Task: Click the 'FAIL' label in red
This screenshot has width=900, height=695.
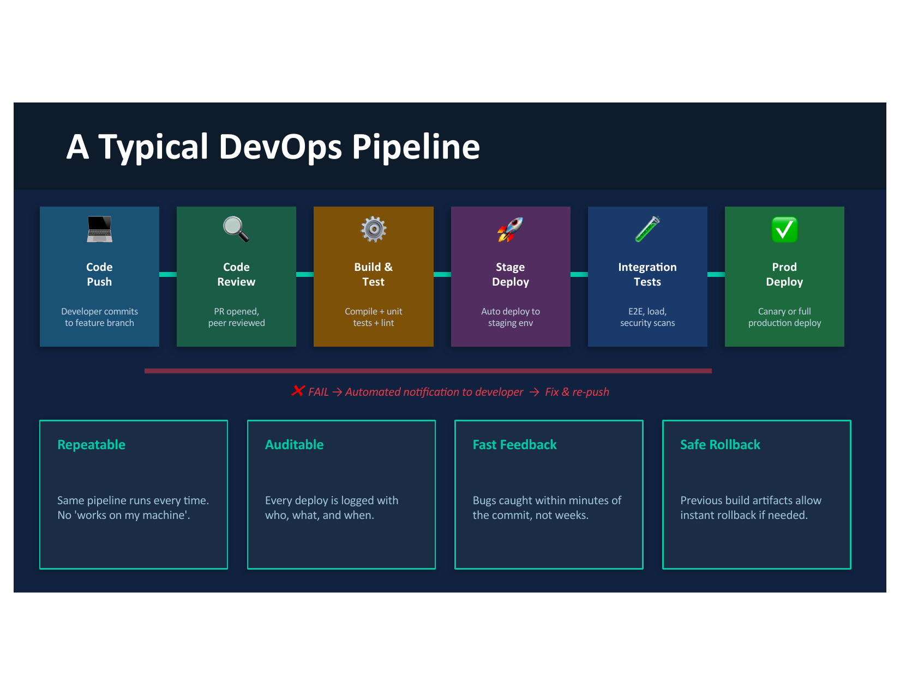Action: 319,392
